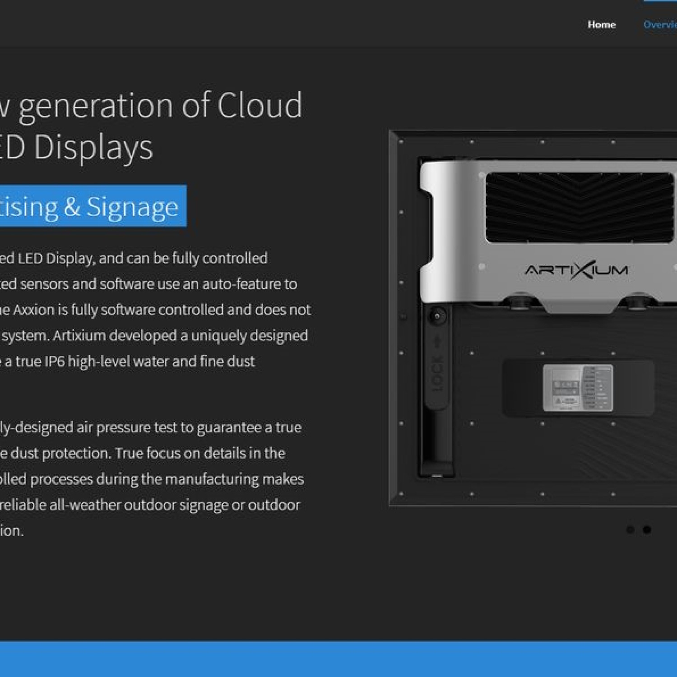Click the arrow symbol above LOCK text
The width and height of the screenshot is (677, 677).
(437, 342)
